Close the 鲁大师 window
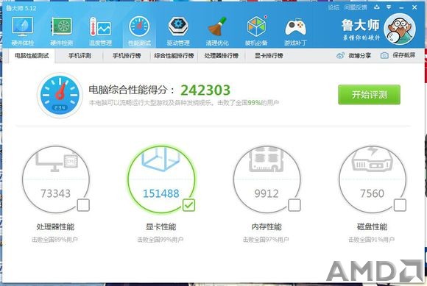 tap(414, 7)
